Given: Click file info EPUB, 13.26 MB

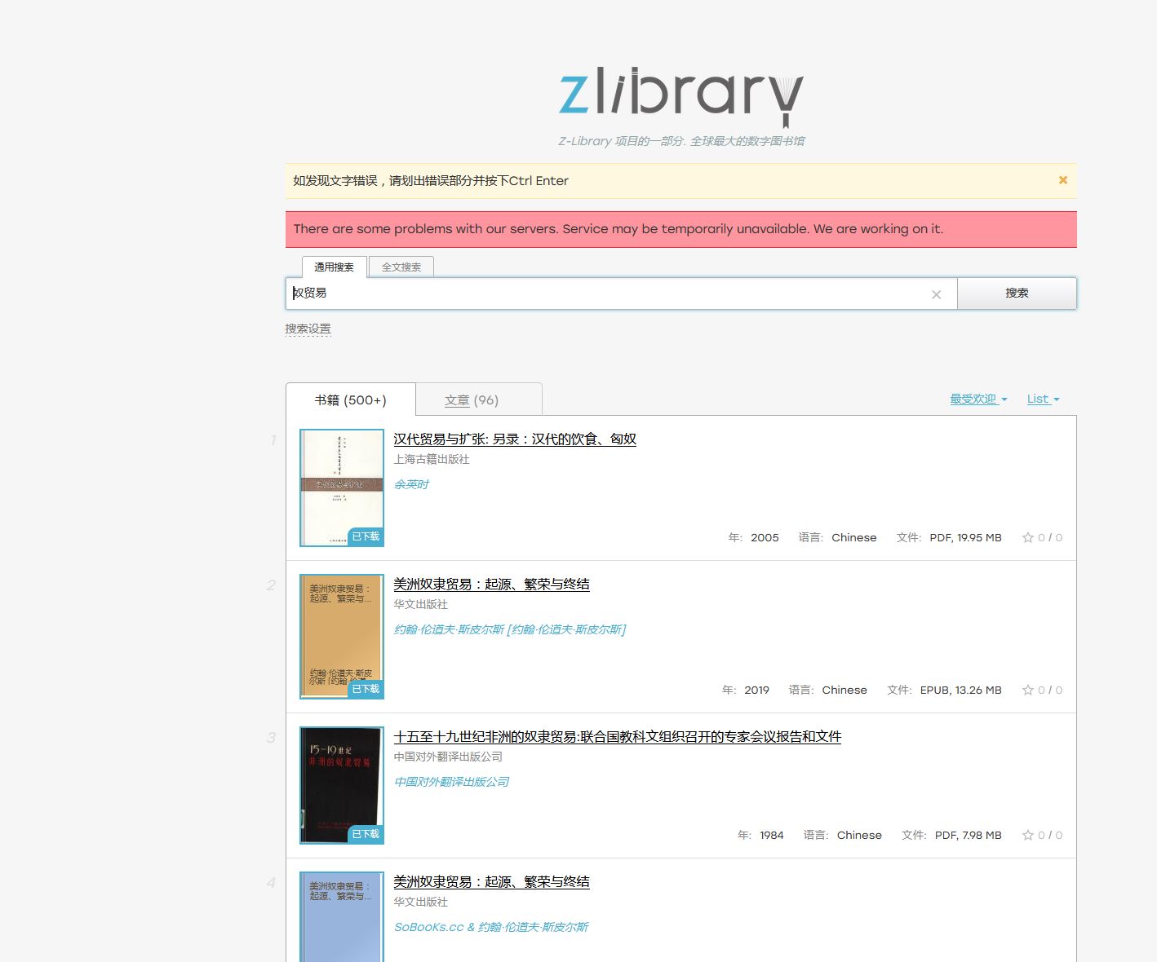Looking at the screenshot, I should click(x=960, y=690).
